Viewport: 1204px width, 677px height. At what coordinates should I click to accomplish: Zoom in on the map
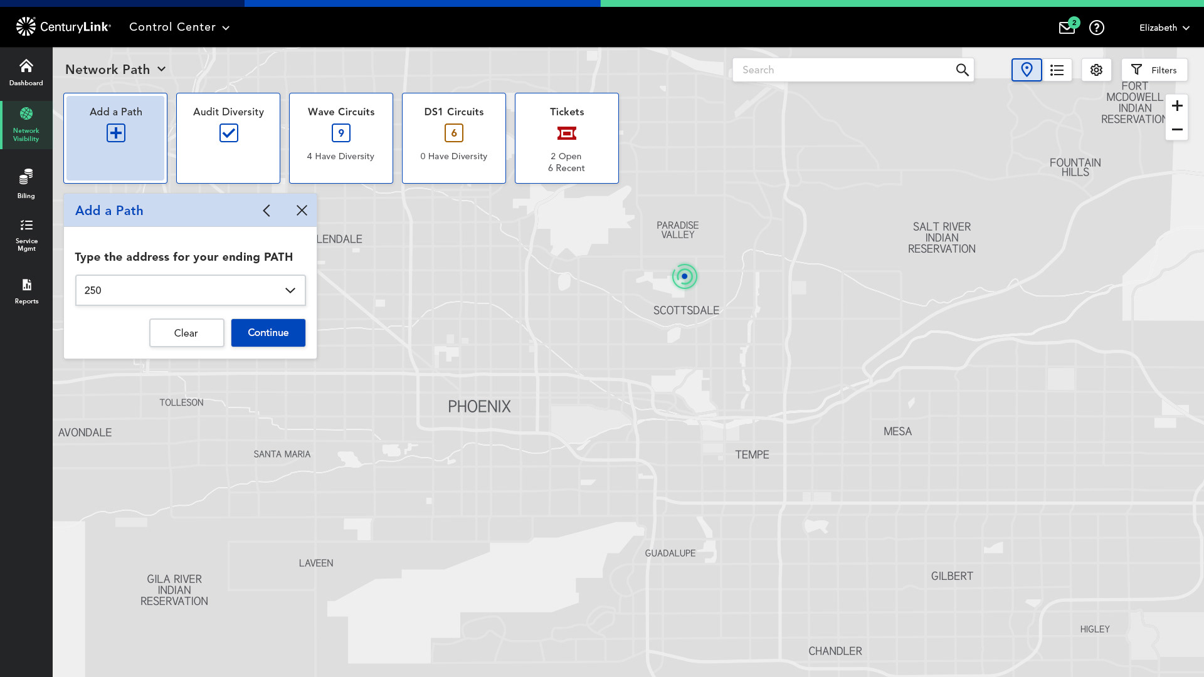coord(1177,105)
